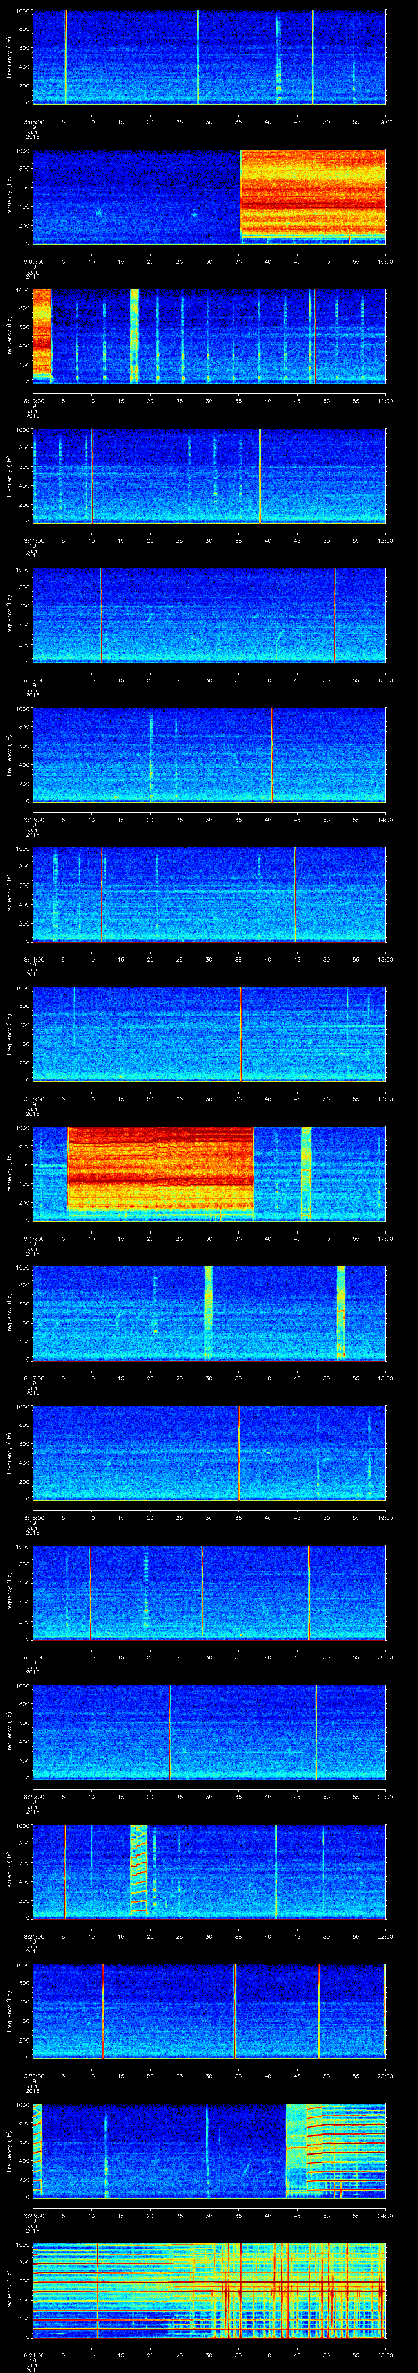Click the '6:18:00' start time label

coord(33,1517)
